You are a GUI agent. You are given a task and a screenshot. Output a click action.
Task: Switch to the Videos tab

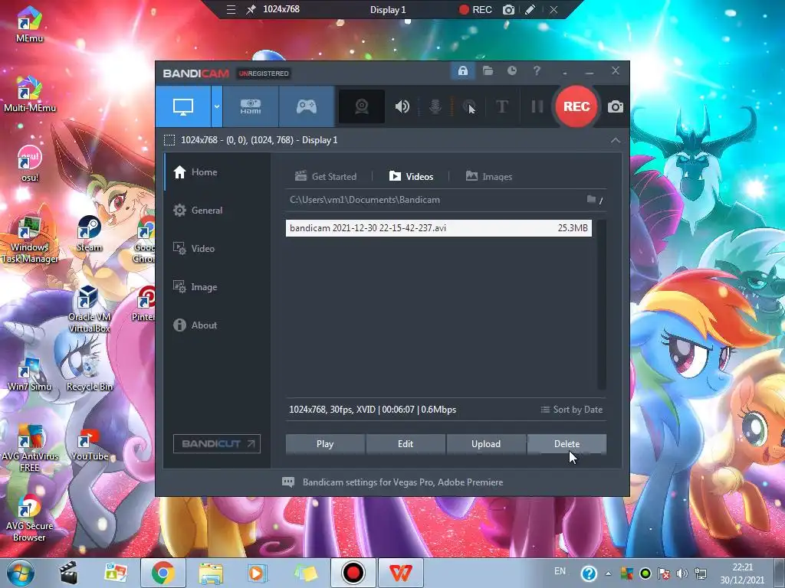point(411,177)
